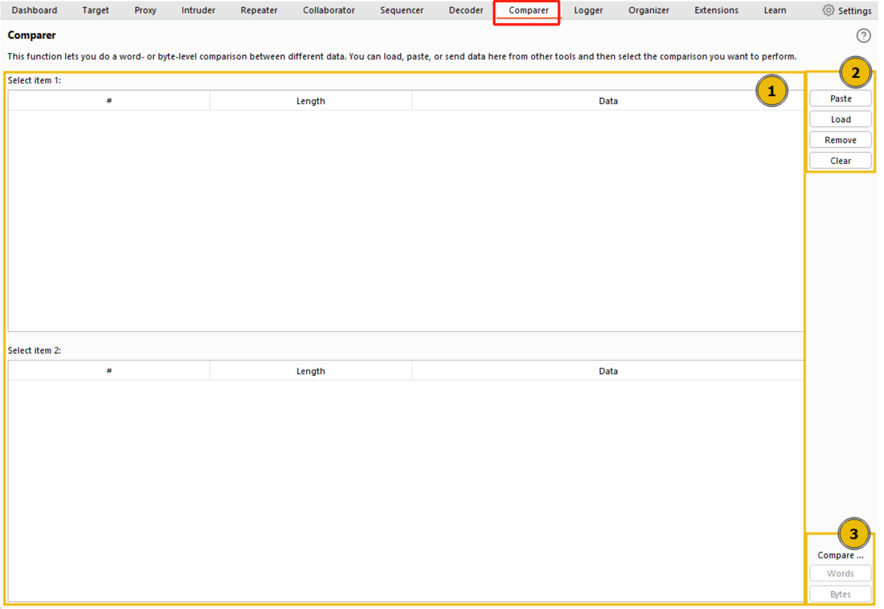Viewport: 884px width, 609px height.
Task: Navigate to the Sequencer tab
Action: pos(402,10)
